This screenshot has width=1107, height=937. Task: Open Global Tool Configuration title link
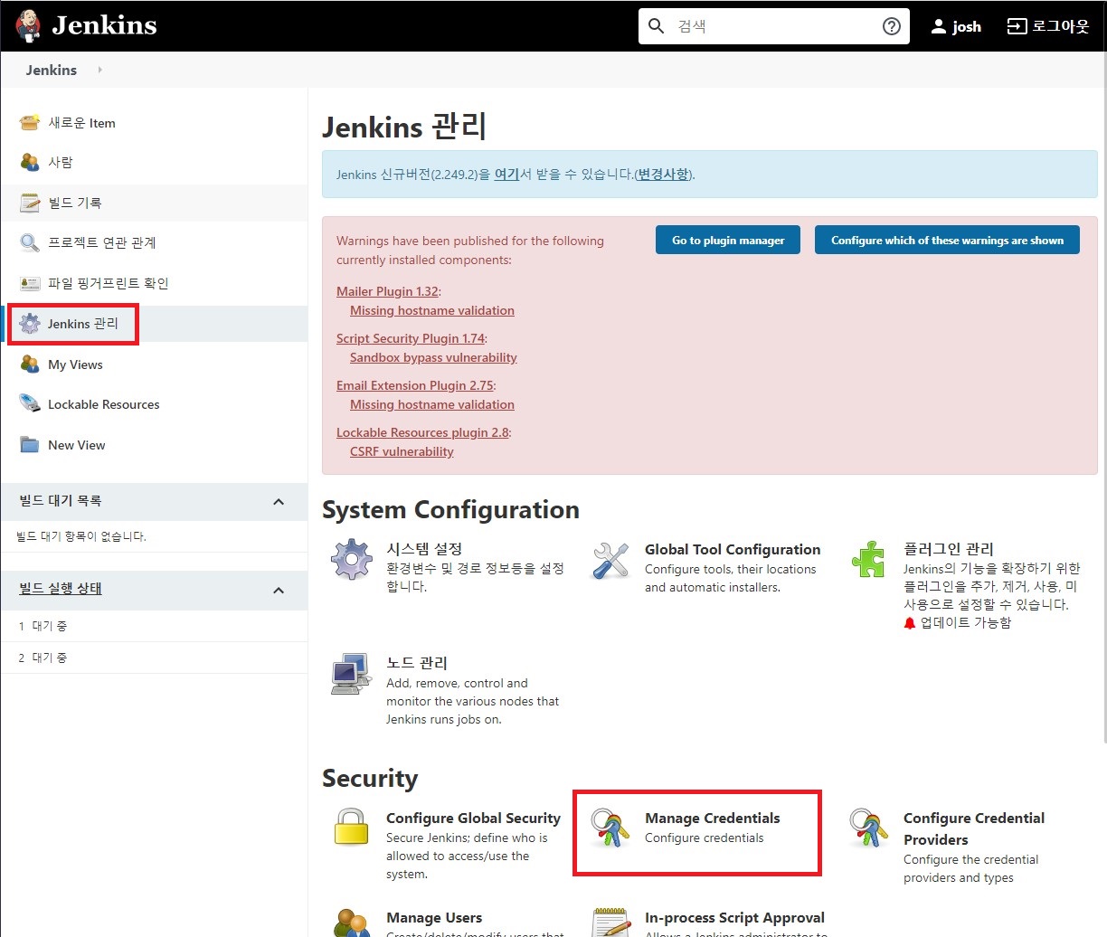tap(733, 549)
